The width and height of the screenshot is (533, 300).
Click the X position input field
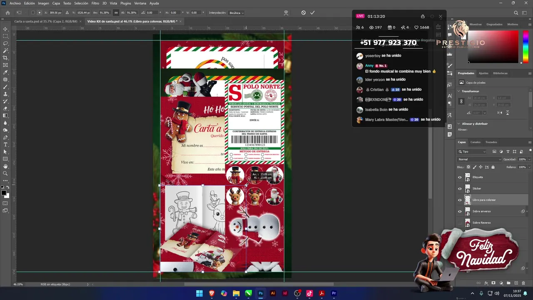[x=55, y=13]
